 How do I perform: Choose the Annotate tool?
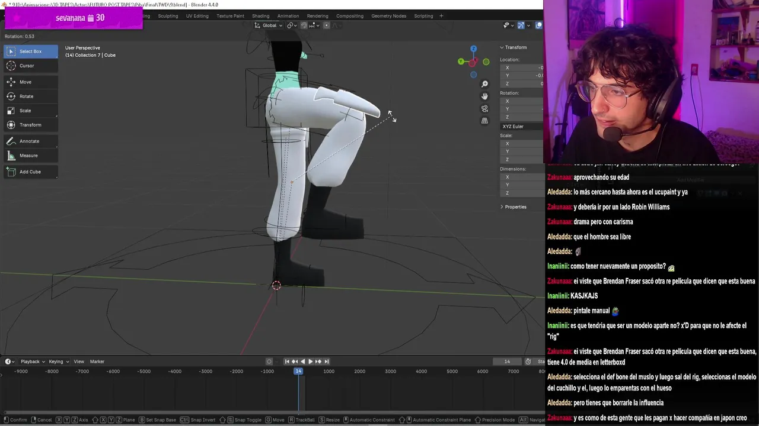point(30,141)
